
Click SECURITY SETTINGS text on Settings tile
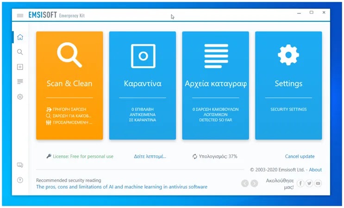[x=288, y=109]
